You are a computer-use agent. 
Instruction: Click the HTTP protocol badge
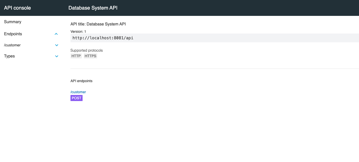click(76, 56)
